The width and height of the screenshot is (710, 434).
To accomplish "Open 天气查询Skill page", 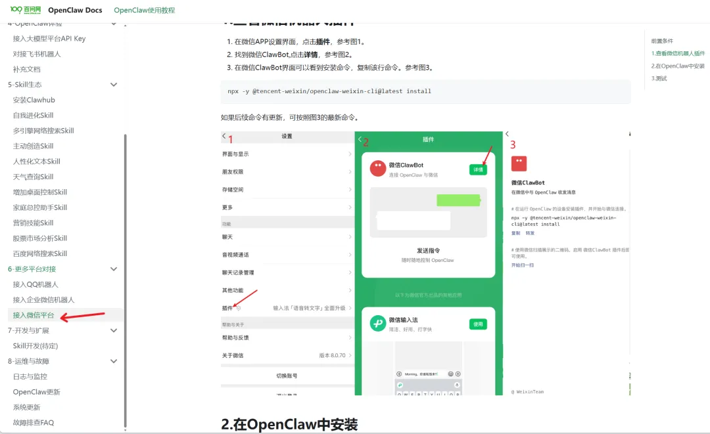I will [33, 177].
